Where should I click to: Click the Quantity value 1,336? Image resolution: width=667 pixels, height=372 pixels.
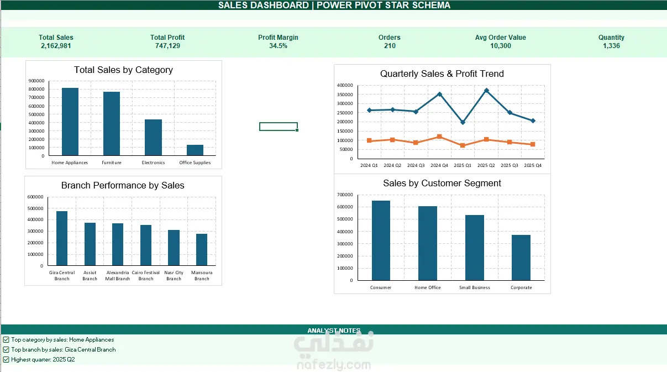pos(612,46)
